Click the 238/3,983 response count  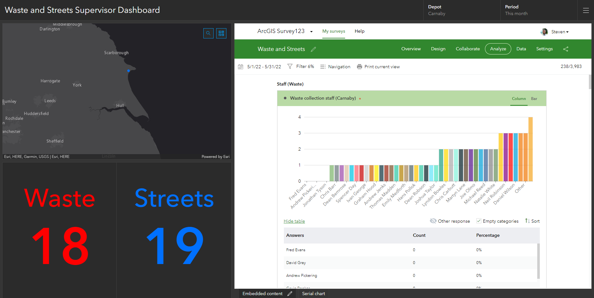[x=571, y=66]
